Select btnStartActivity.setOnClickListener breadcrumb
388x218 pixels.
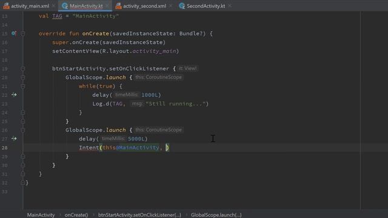coord(139,215)
